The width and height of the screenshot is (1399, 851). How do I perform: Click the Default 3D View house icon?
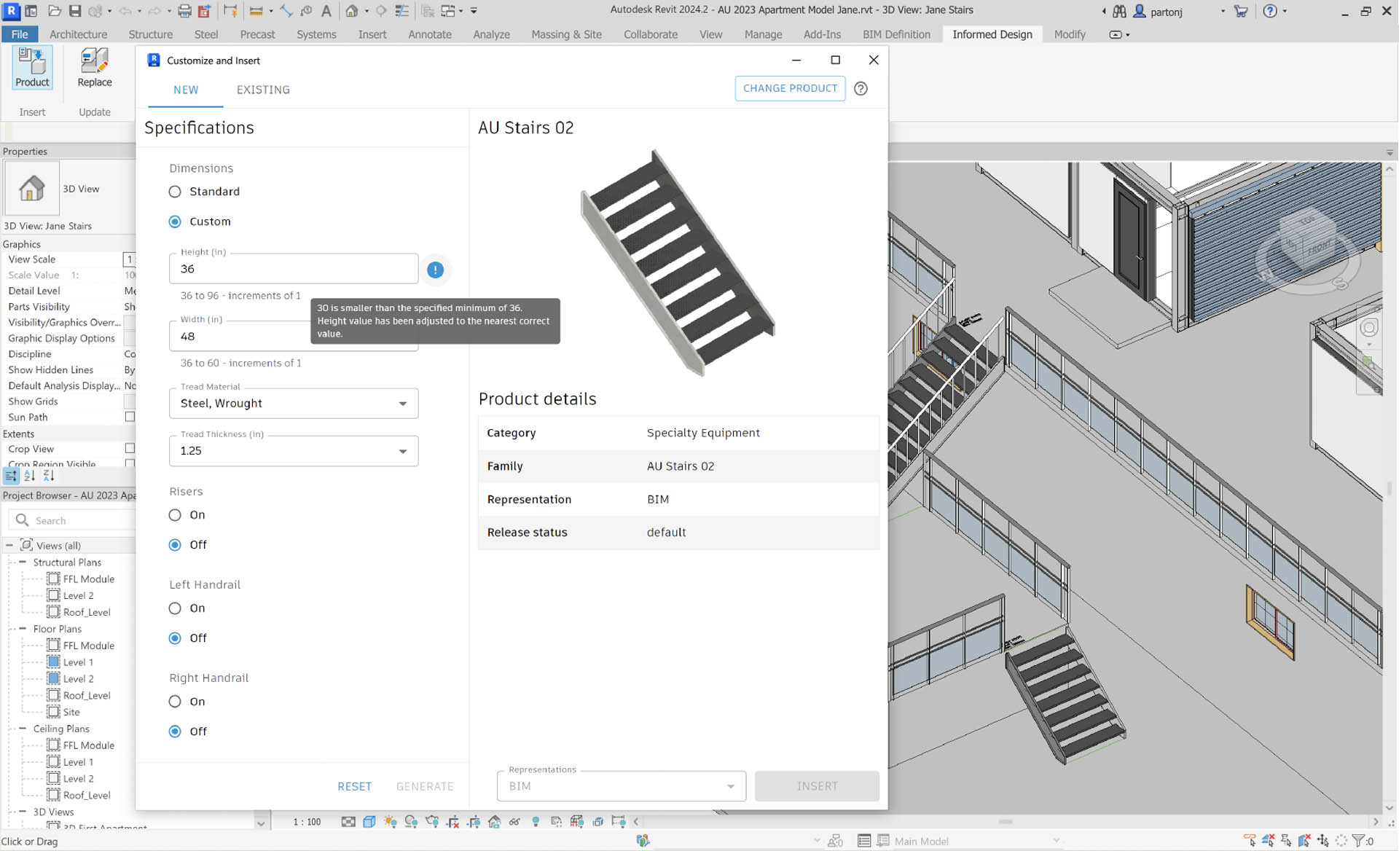coord(352,11)
